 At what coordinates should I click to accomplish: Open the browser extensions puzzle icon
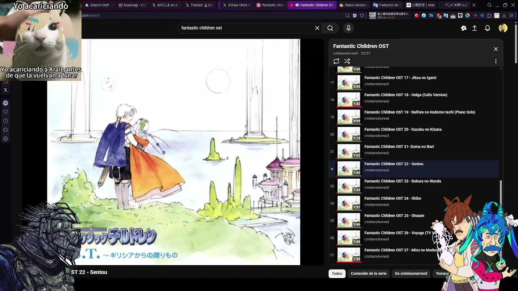coord(489,15)
